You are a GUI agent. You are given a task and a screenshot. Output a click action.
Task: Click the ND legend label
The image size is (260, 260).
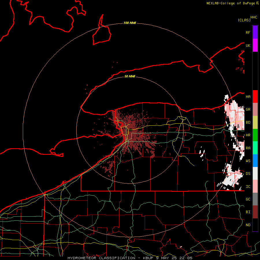point(248,225)
